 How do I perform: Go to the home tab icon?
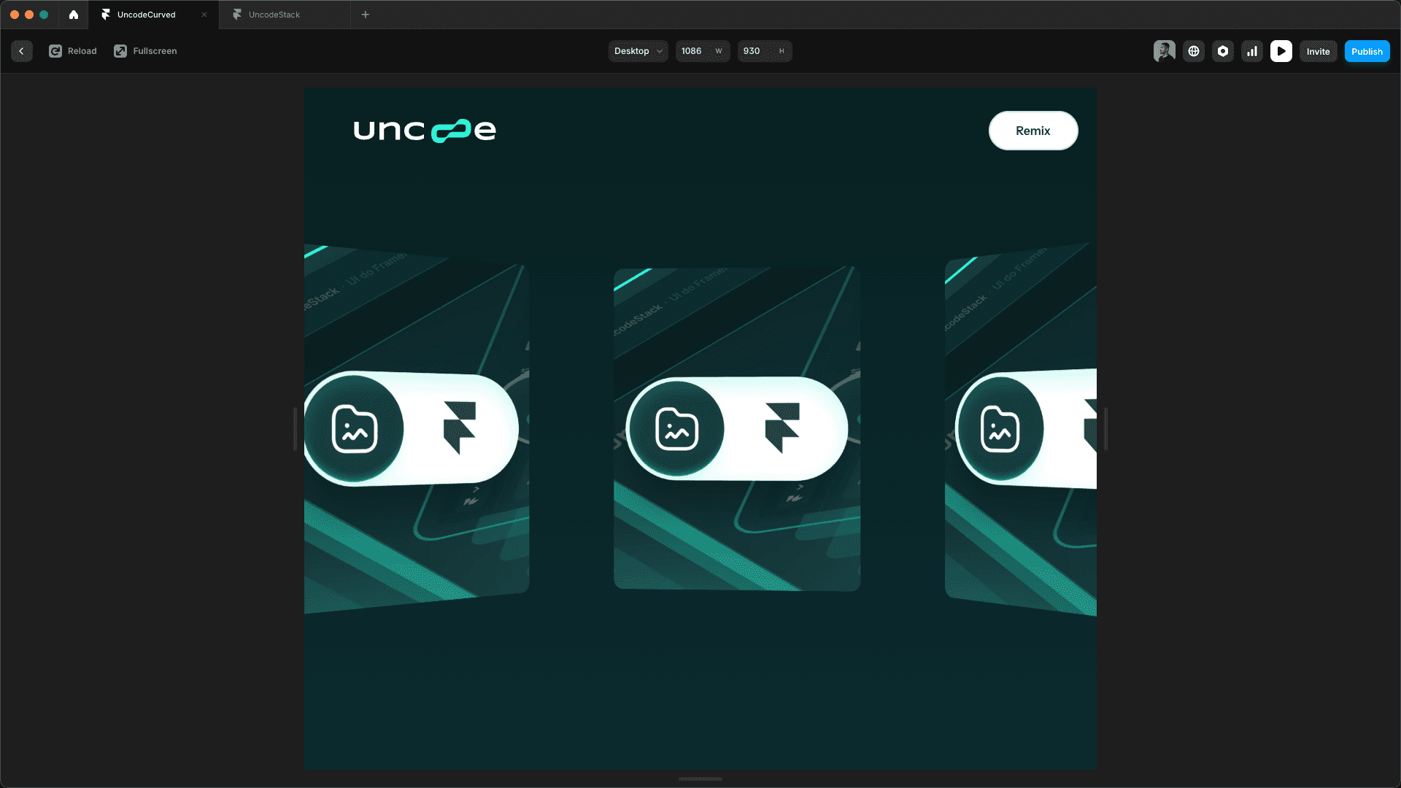[74, 15]
